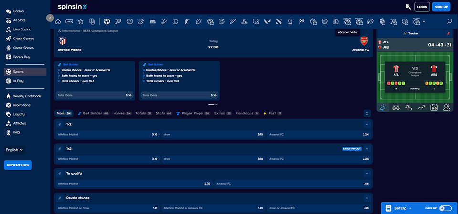Select the basketball sport icon
Image resolution: width=458 pixels, height=214 pixels.
coord(130,21)
